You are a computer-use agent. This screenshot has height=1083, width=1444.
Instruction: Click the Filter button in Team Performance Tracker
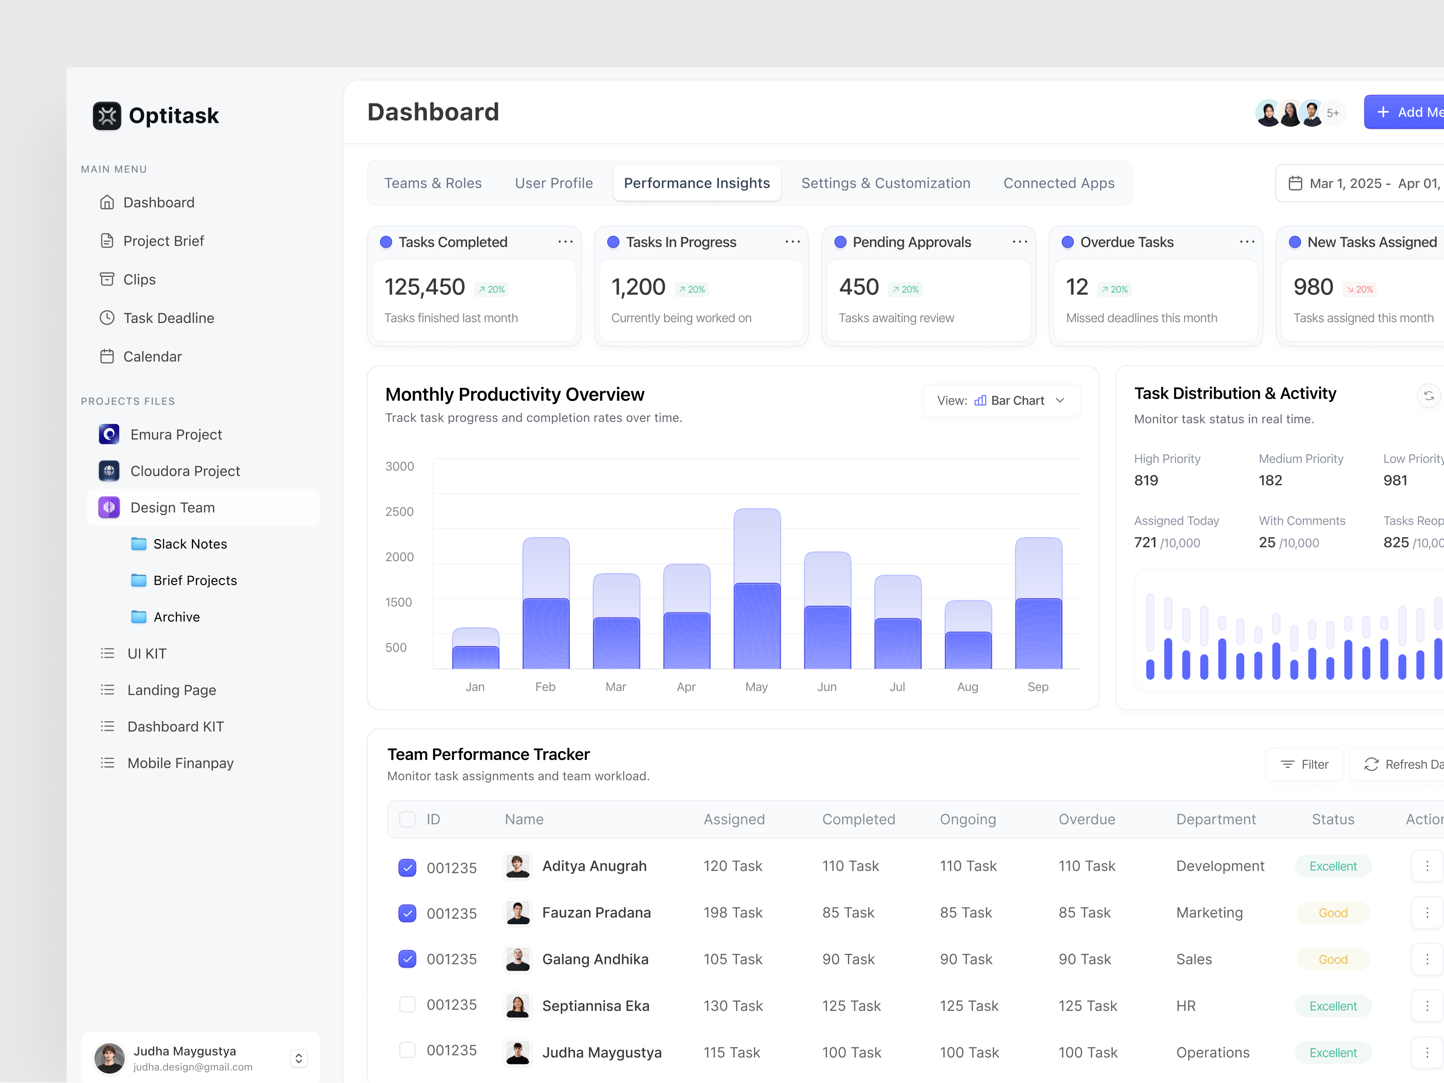[x=1304, y=764]
